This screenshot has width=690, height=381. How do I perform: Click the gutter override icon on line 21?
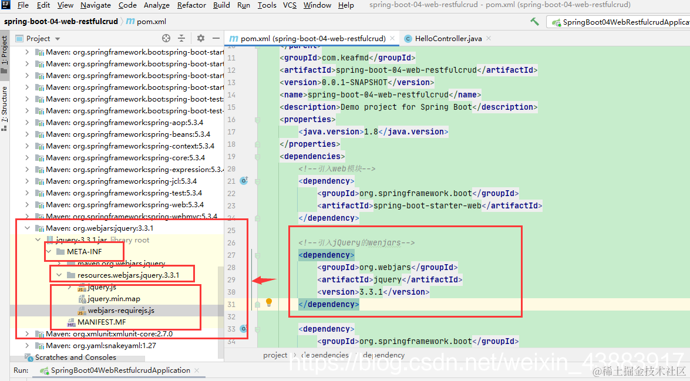pos(244,181)
